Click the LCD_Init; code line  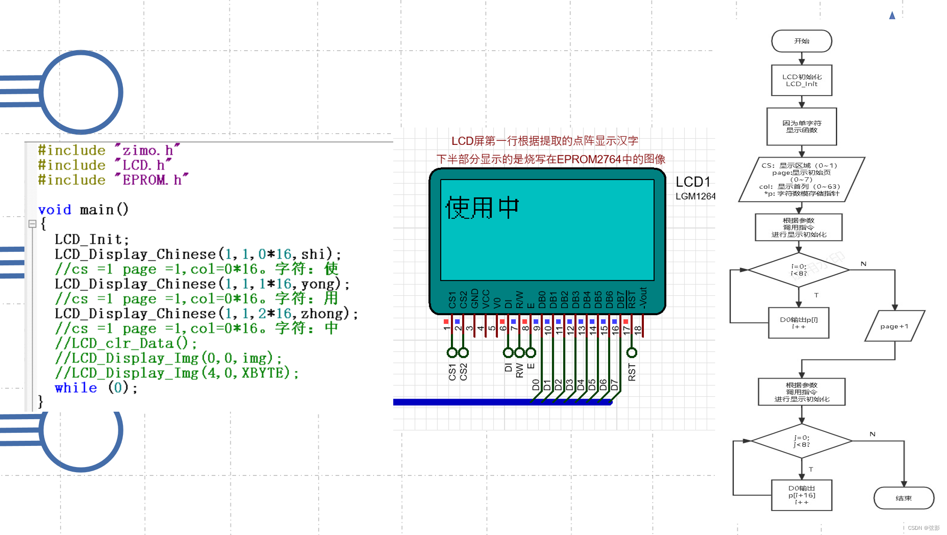click(x=92, y=240)
